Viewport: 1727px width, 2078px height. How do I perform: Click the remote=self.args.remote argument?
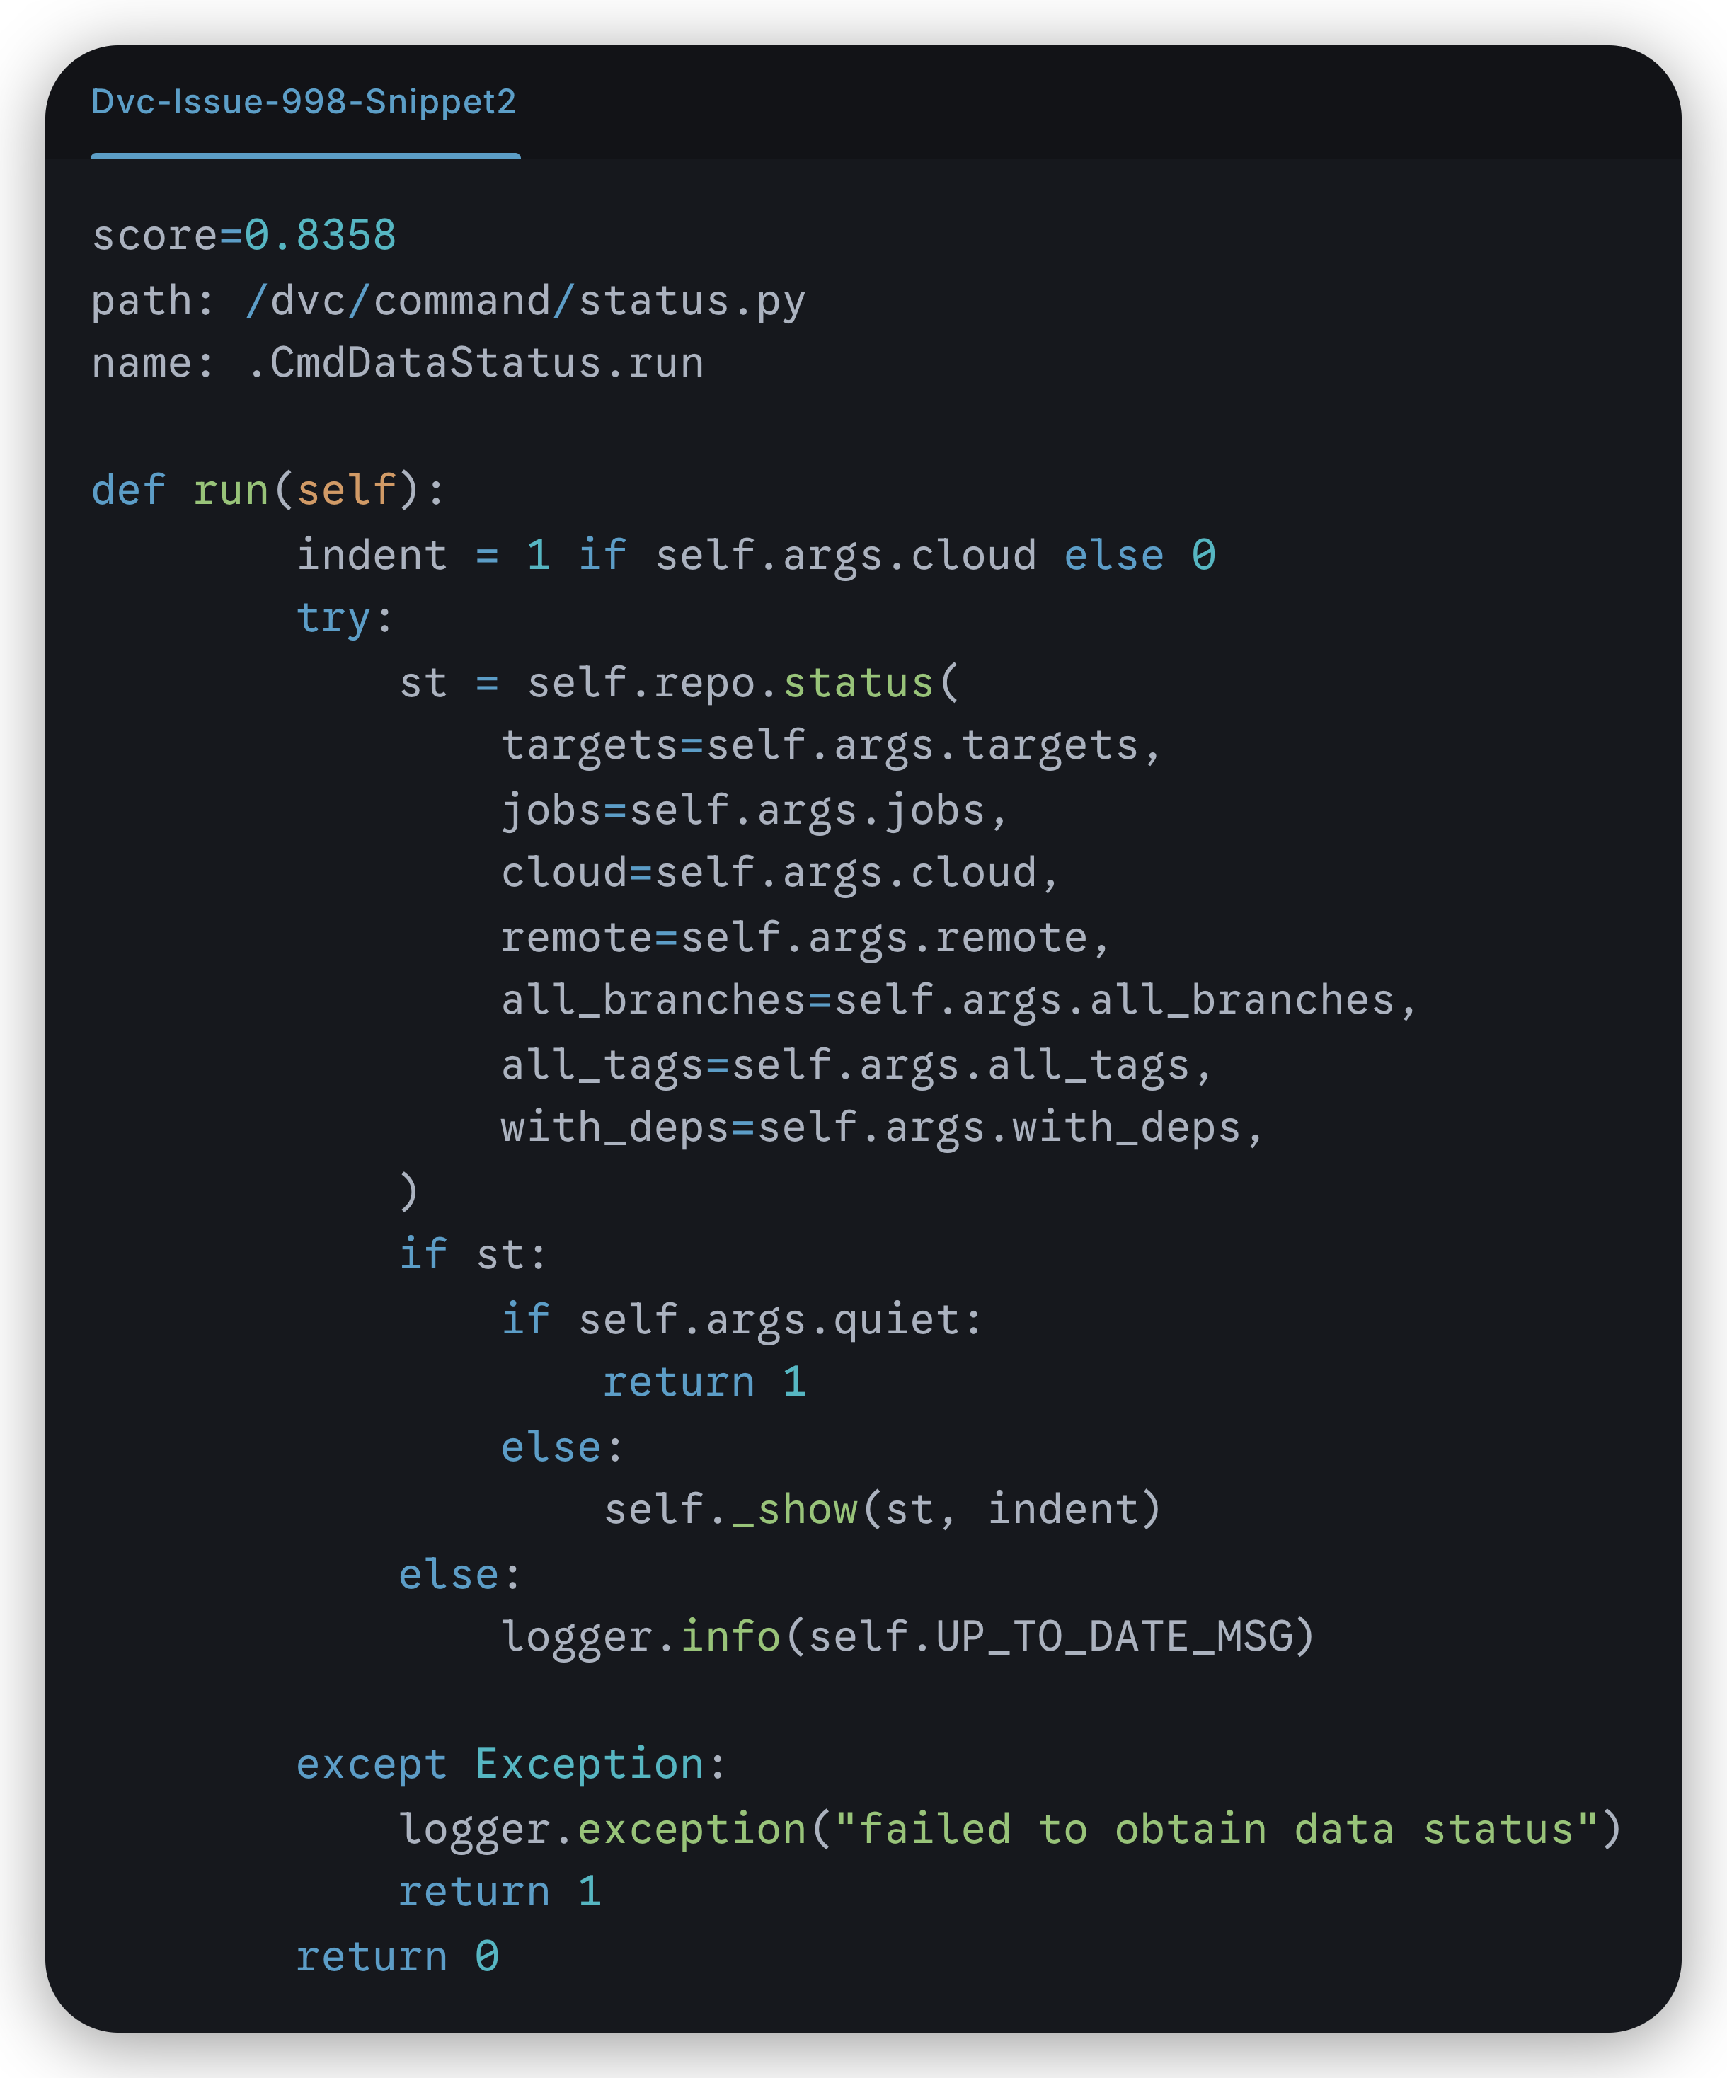pos(805,937)
